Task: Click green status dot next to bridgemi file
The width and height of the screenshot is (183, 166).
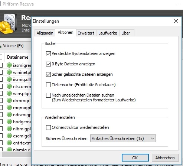Action: (9, 122)
